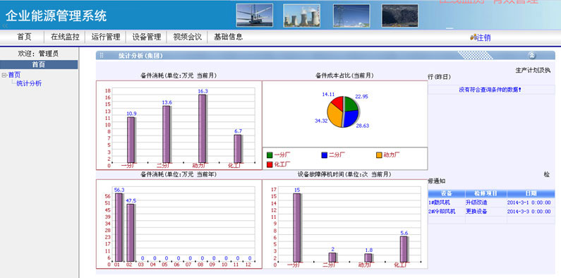
Task: Go to 首页 in the top navigation
Action: coord(24,37)
